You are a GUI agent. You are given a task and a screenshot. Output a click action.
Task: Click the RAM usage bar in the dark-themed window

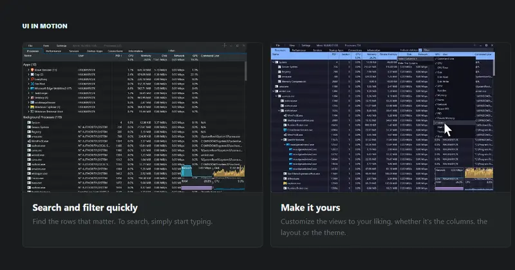pos(197,188)
